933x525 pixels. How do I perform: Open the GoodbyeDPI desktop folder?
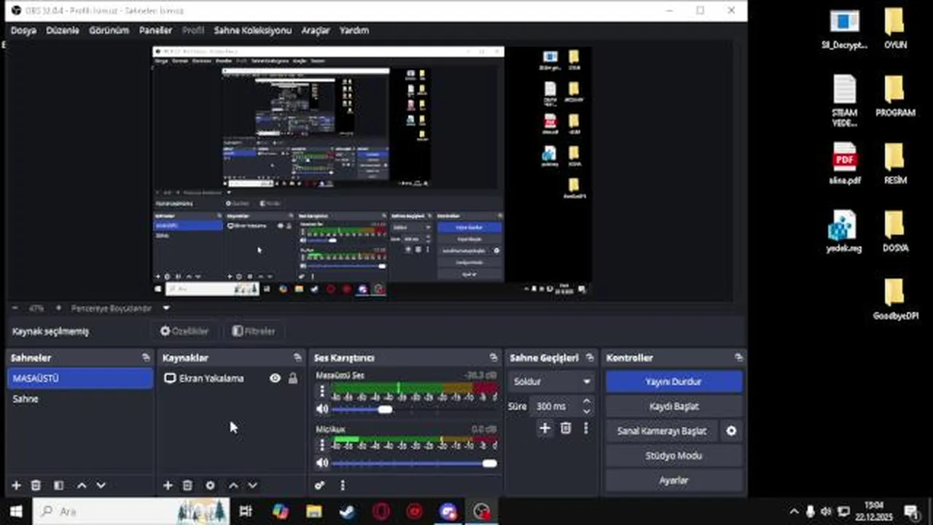[x=895, y=300]
